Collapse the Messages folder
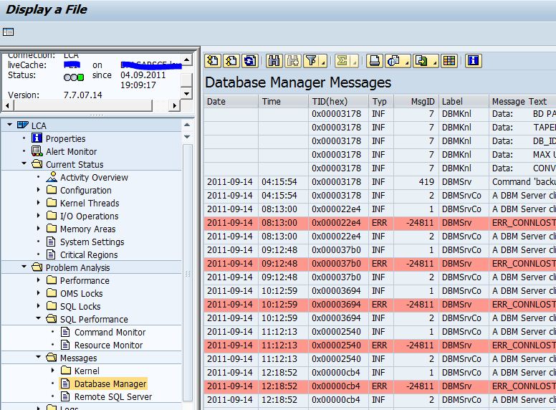Viewport: 556px width, 410px height. click(x=38, y=357)
